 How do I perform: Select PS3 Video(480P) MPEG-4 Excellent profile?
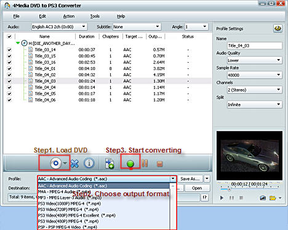[x=104, y=215]
